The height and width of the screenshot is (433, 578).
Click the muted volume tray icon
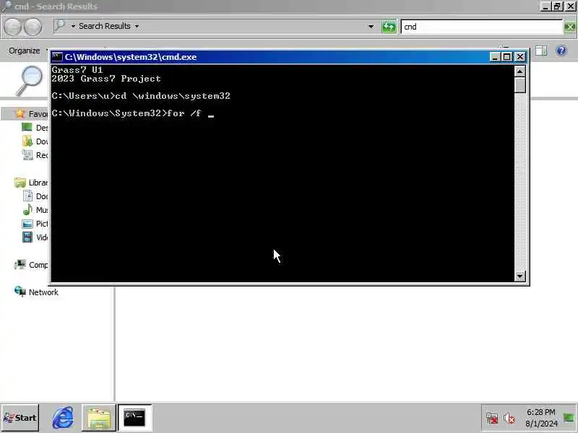point(509,419)
